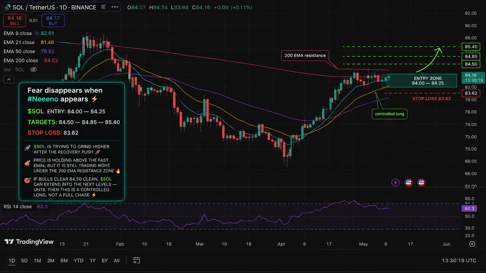Click the Apr label on the time axis
The width and height of the screenshot is (486, 273).
(281, 244)
